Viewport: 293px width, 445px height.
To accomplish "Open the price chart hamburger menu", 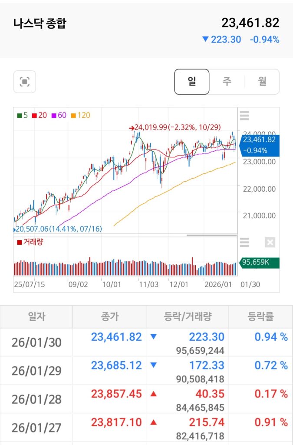I will pos(244,116).
